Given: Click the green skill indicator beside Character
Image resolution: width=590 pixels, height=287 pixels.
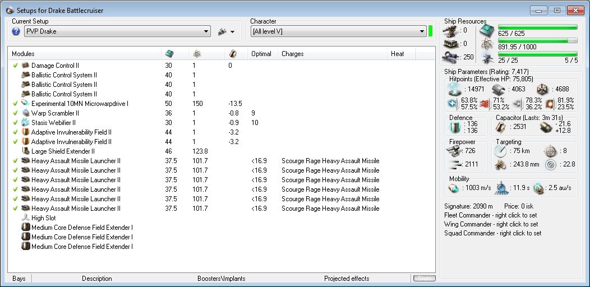Looking at the screenshot, I should [431, 31].
